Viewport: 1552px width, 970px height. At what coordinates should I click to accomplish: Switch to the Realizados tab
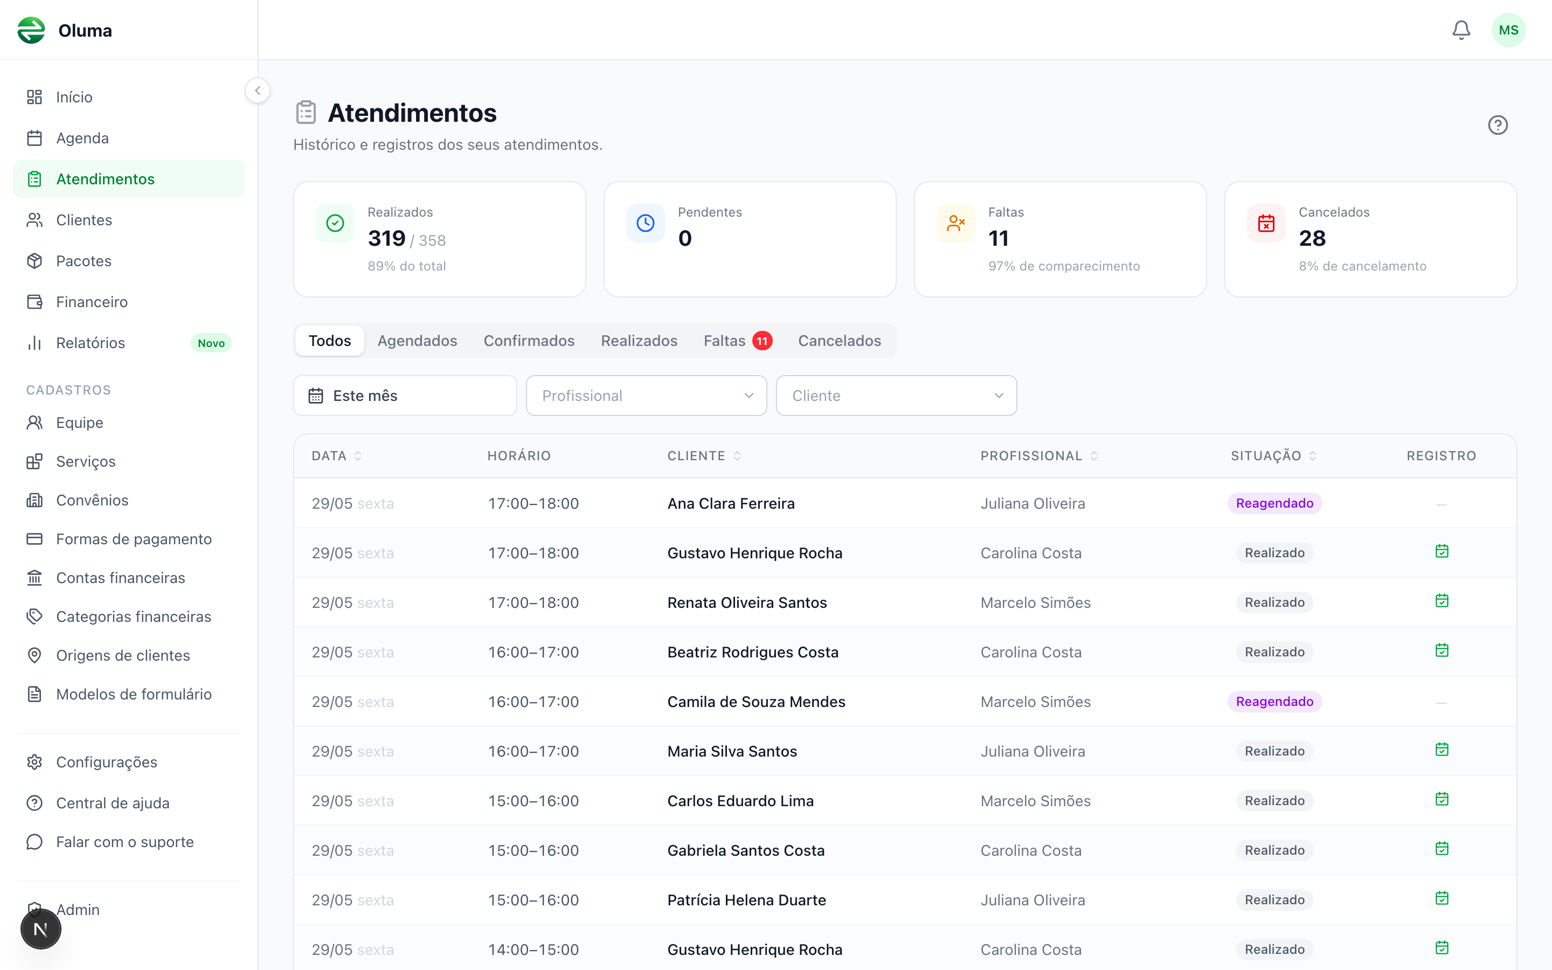[639, 341]
